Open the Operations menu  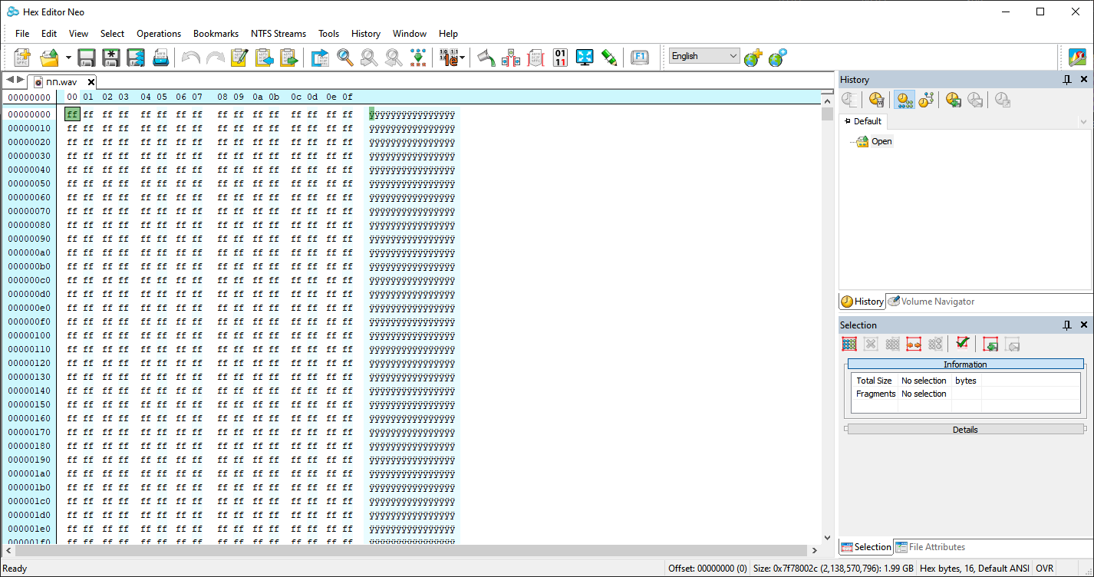159,34
